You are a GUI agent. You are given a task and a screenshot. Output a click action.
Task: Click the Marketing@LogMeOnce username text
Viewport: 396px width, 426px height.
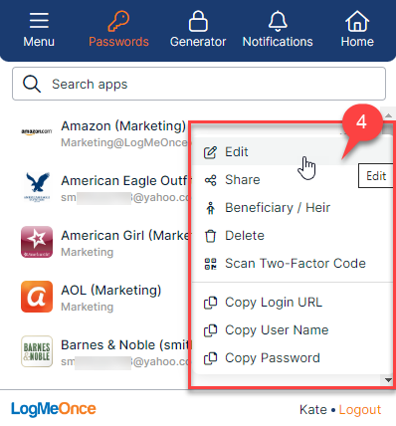click(124, 142)
